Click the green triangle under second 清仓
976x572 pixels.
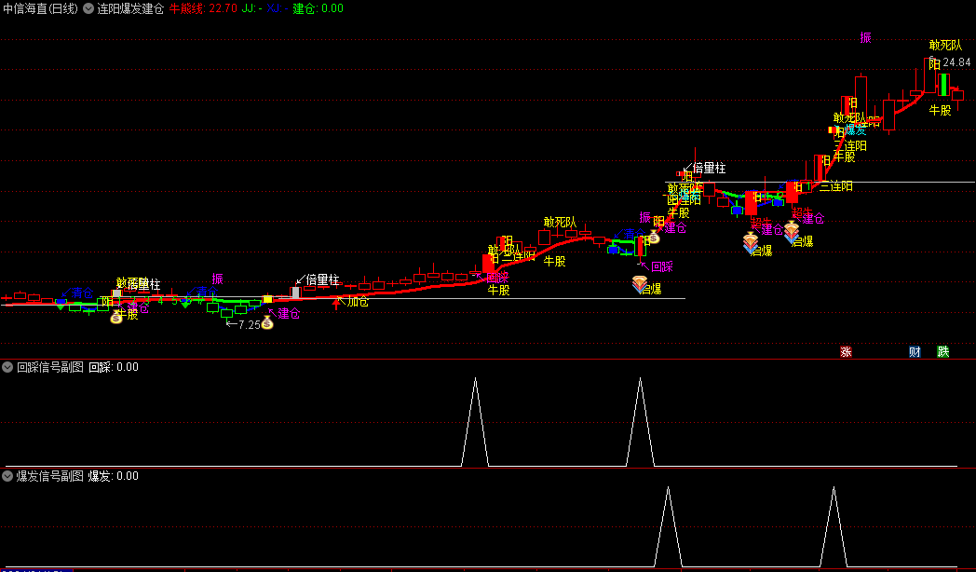click(x=185, y=305)
